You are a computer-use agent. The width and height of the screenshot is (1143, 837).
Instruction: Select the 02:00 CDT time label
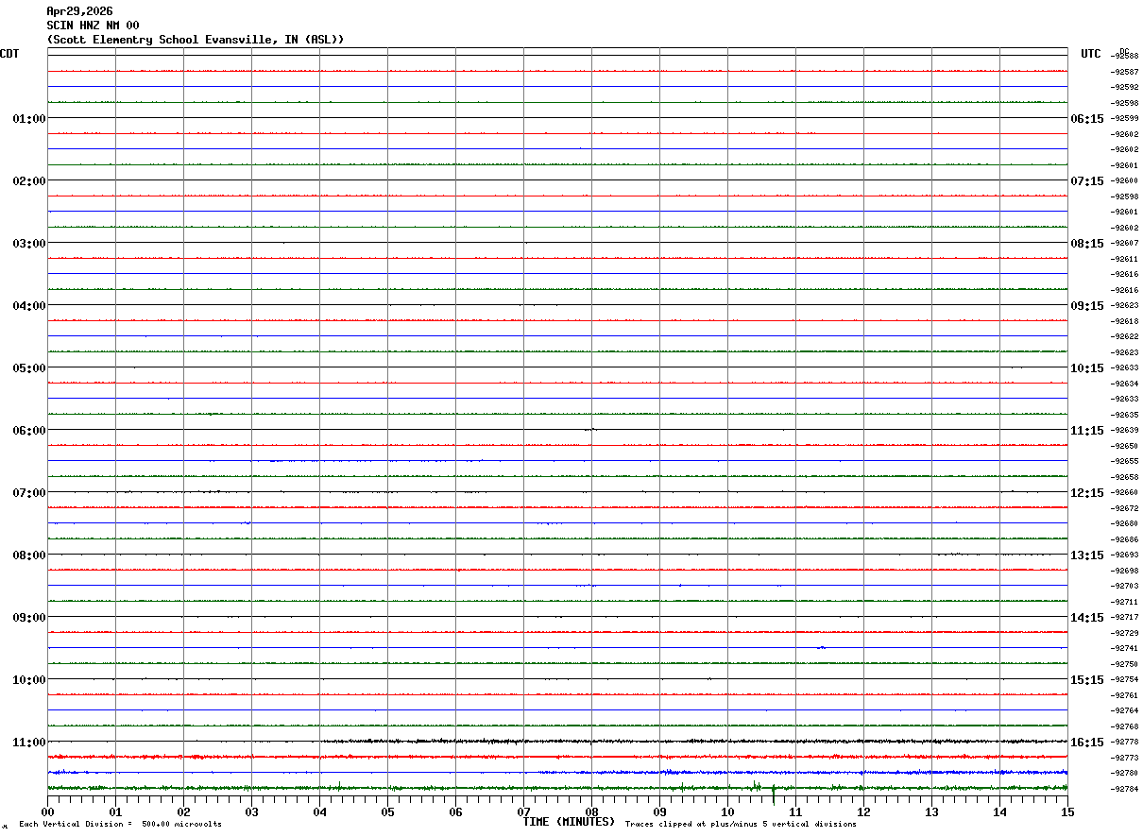click(29, 181)
